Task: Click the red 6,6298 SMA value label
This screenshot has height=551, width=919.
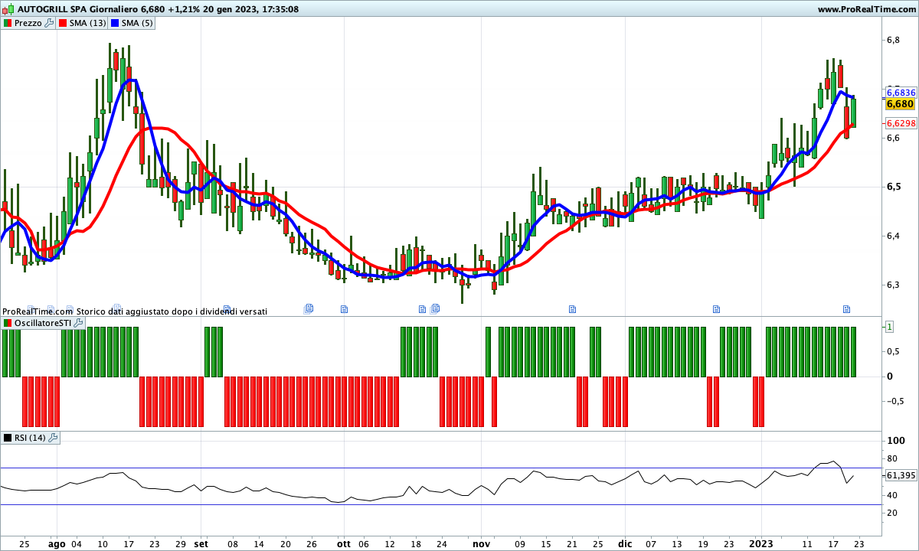Action: pos(901,123)
